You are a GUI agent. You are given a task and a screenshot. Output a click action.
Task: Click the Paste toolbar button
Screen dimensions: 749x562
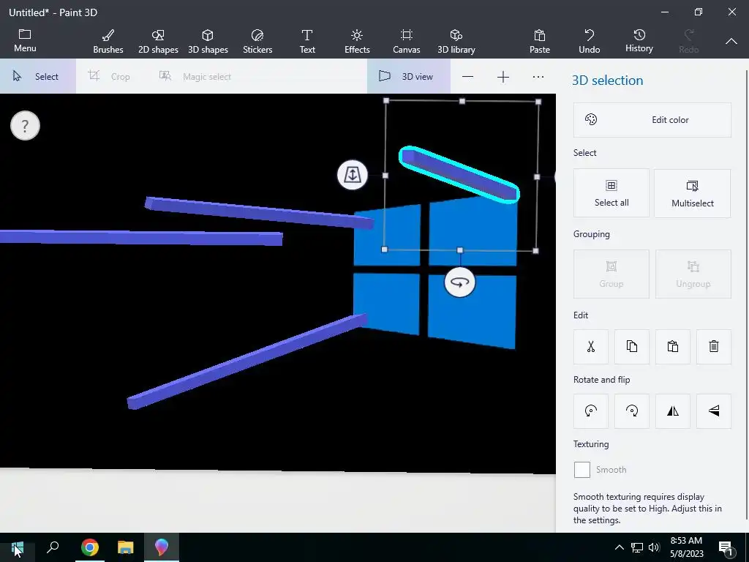[x=540, y=41]
